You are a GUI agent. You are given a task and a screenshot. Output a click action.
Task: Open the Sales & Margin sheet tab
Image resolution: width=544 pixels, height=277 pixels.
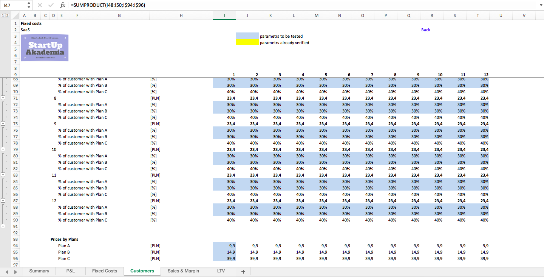183,271
